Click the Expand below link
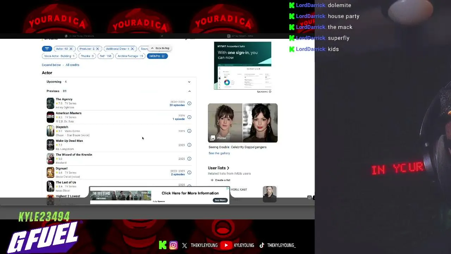 (51, 65)
